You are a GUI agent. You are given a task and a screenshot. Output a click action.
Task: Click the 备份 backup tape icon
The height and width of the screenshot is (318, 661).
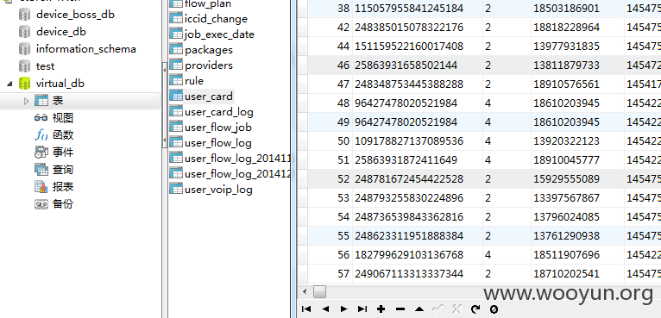tap(41, 204)
